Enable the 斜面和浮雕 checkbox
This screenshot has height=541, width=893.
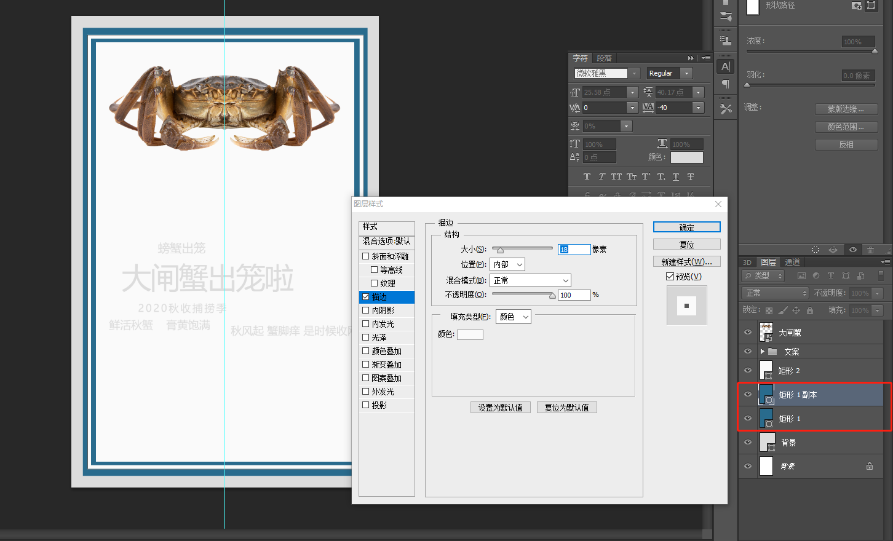pyautogui.click(x=366, y=256)
